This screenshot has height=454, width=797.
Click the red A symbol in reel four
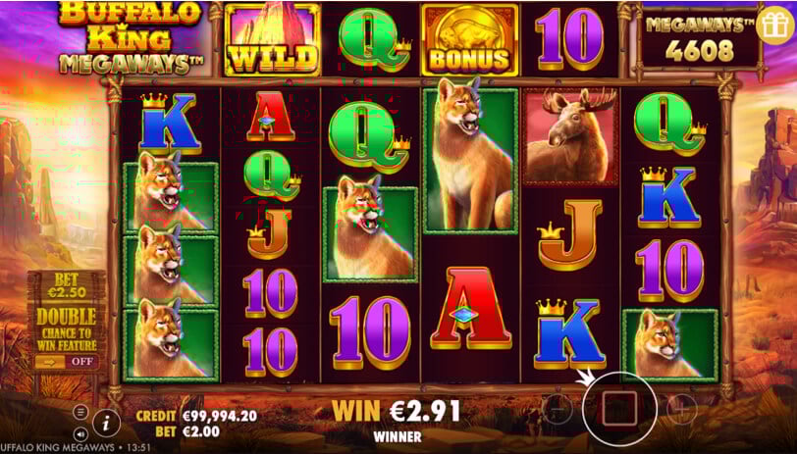[x=470, y=309]
